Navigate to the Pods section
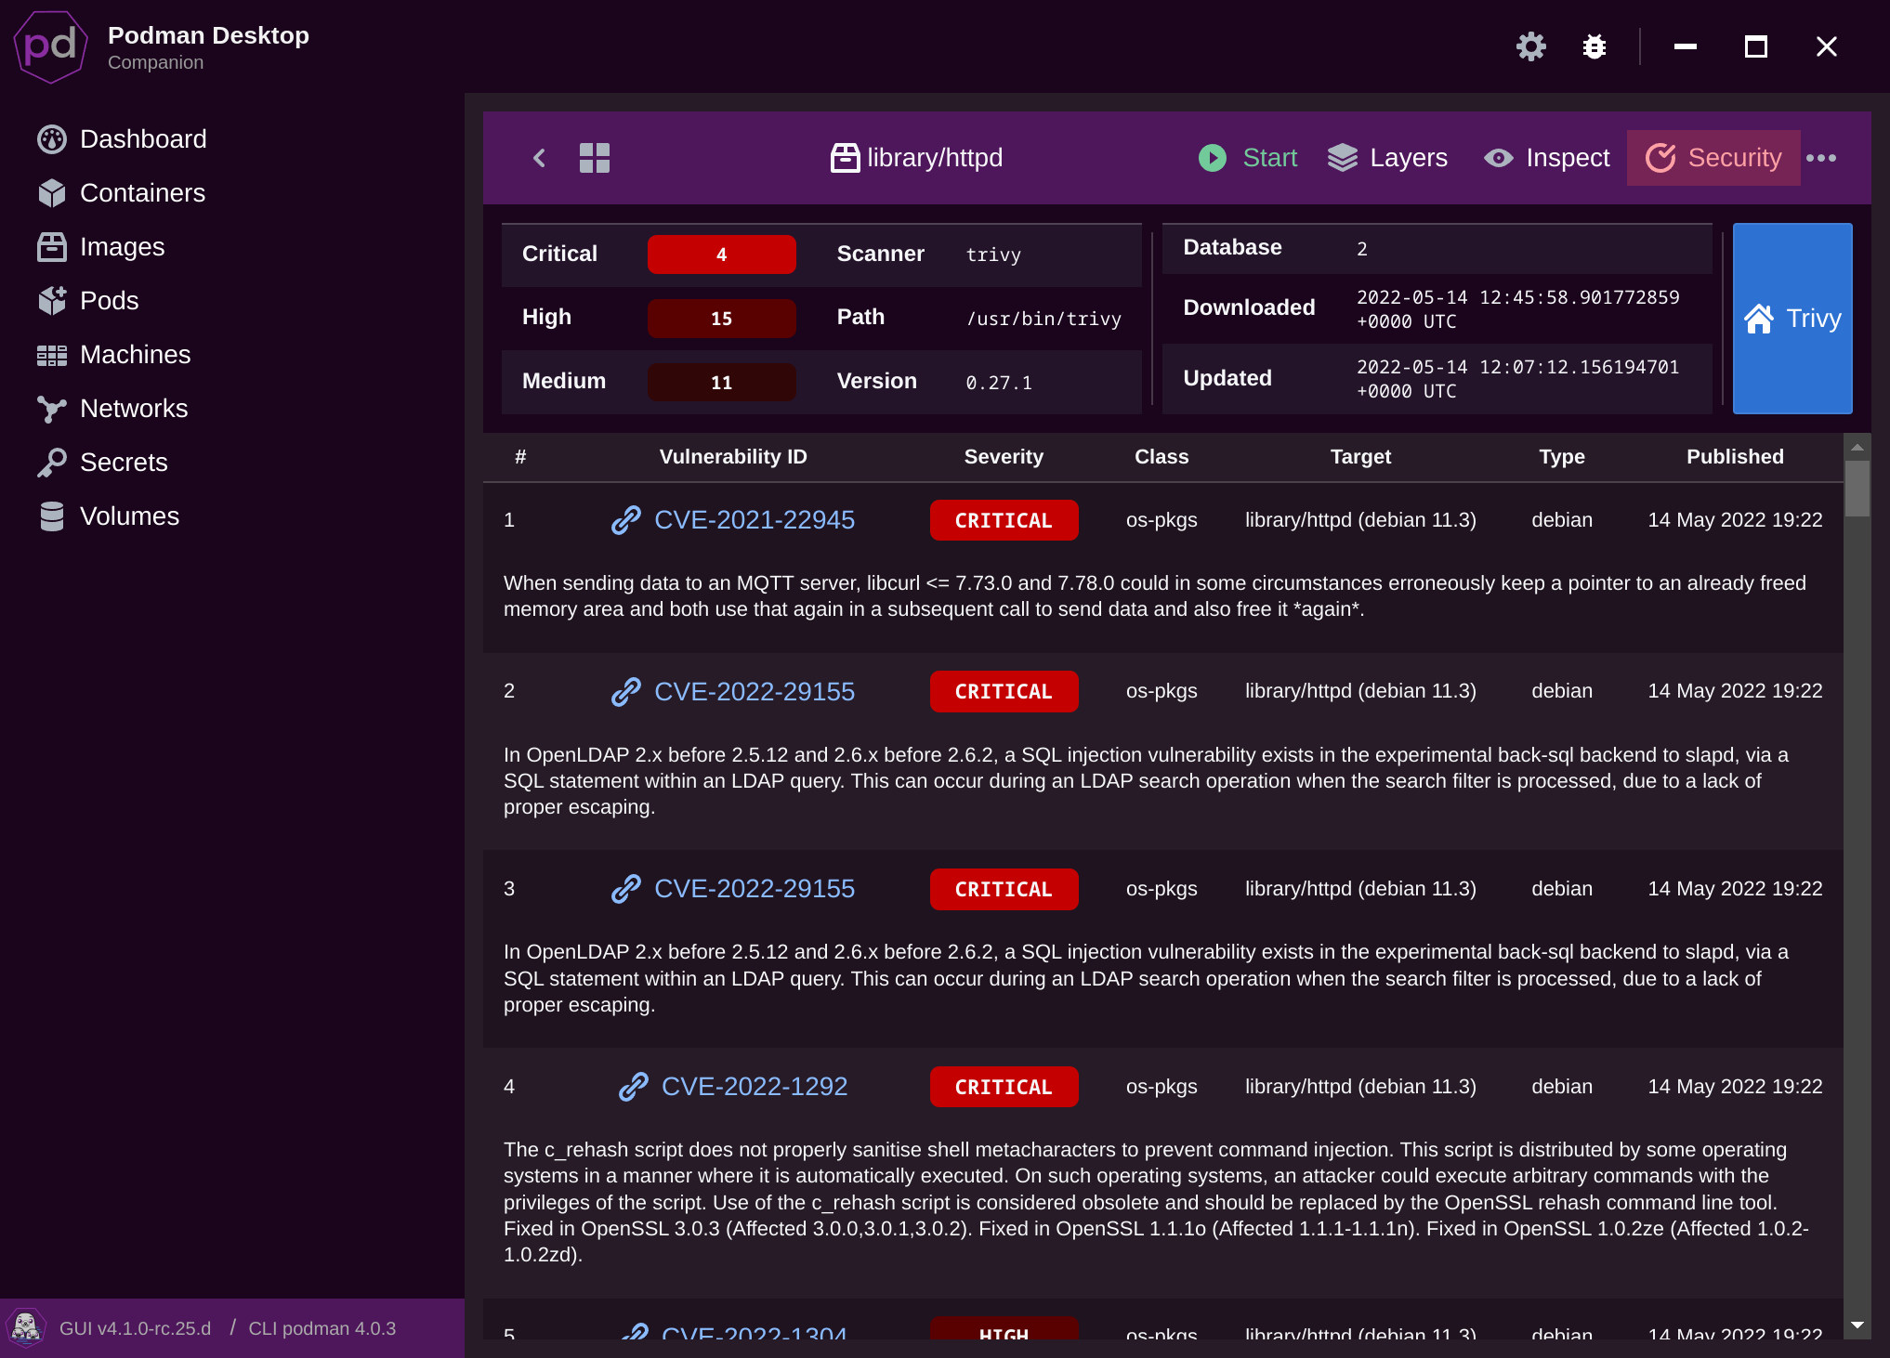The image size is (1890, 1358). (109, 301)
